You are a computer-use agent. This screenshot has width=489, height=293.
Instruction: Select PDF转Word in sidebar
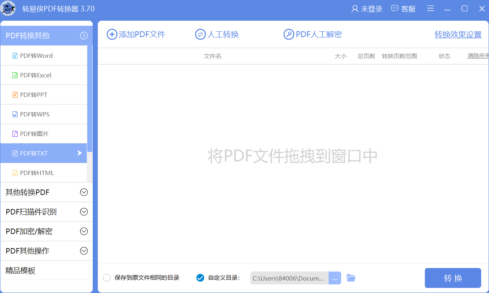pyautogui.click(x=43, y=55)
